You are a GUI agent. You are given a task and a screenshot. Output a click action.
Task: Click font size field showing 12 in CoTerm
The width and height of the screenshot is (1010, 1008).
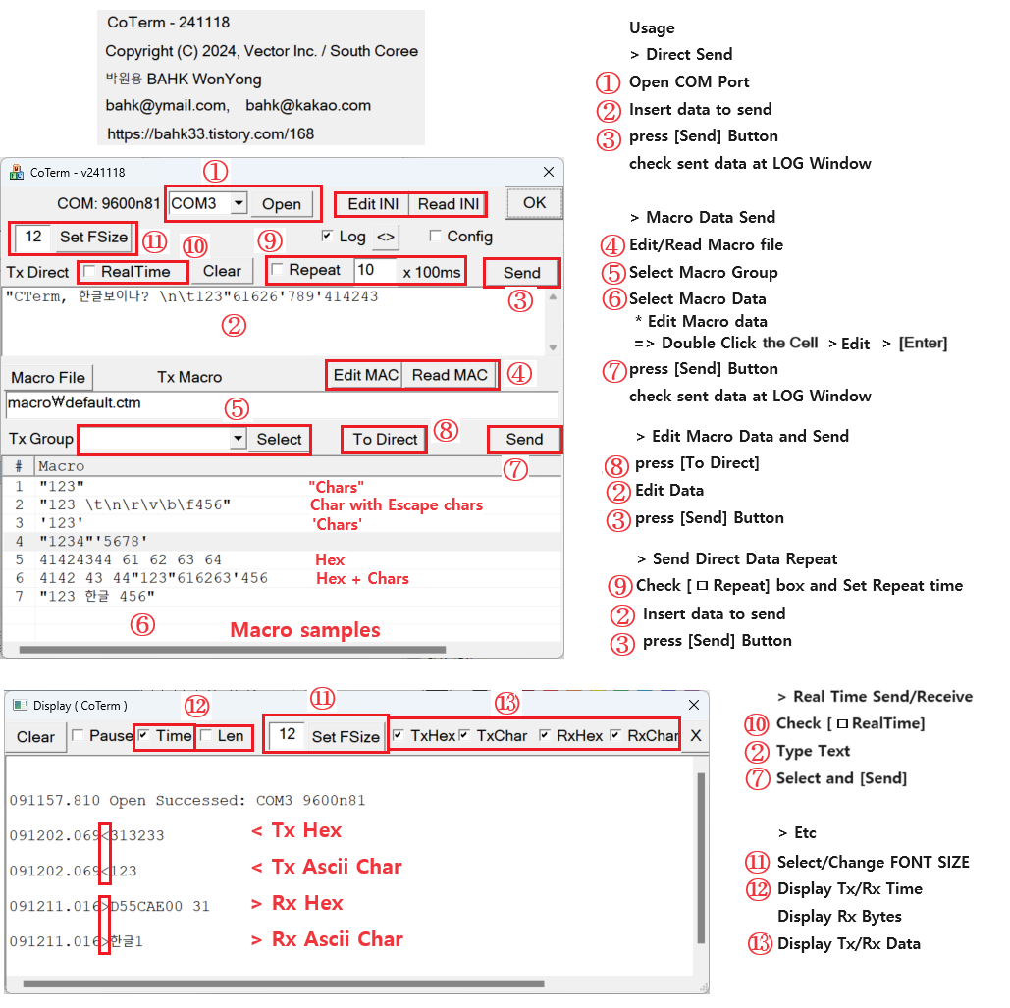point(32,237)
